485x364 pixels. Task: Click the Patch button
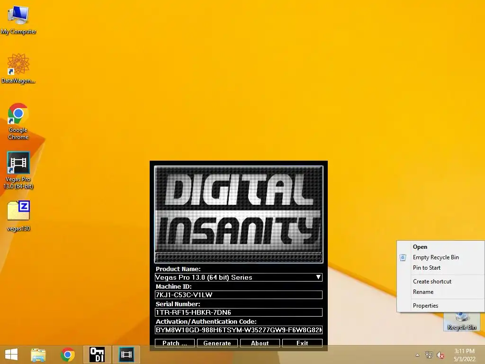point(175,343)
